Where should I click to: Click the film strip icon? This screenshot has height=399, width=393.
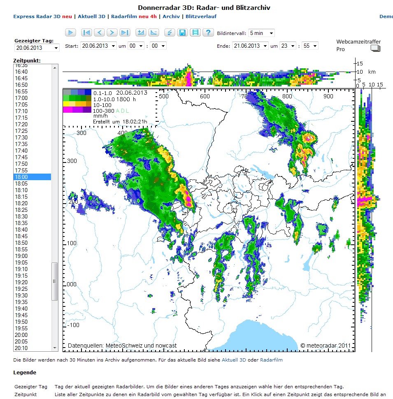coord(195,32)
